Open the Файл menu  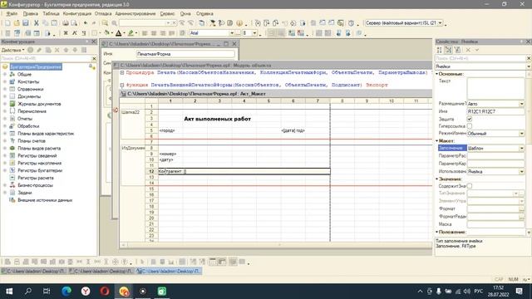pos(12,13)
